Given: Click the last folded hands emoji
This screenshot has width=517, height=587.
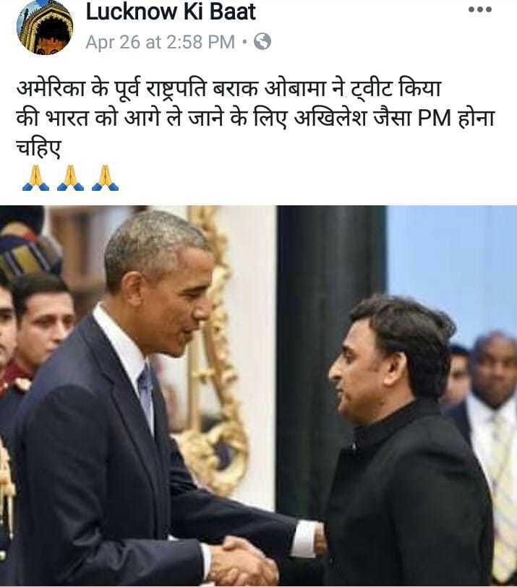Looking at the screenshot, I should pos(105,178).
